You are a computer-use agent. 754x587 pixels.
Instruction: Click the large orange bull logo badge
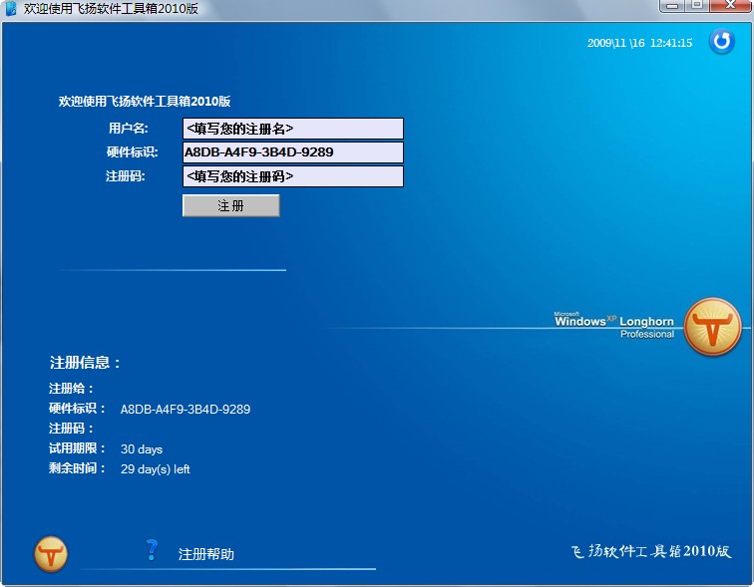tap(712, 327)
